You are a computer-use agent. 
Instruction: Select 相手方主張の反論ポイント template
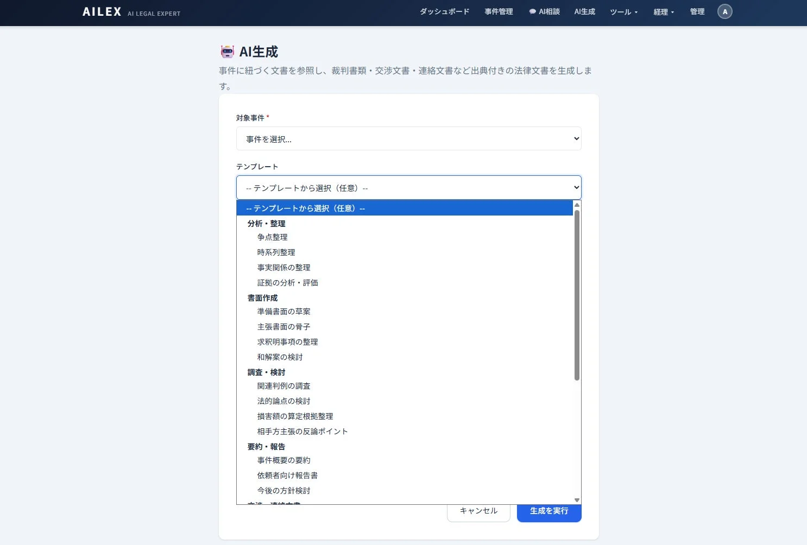(x=302, y=431)
